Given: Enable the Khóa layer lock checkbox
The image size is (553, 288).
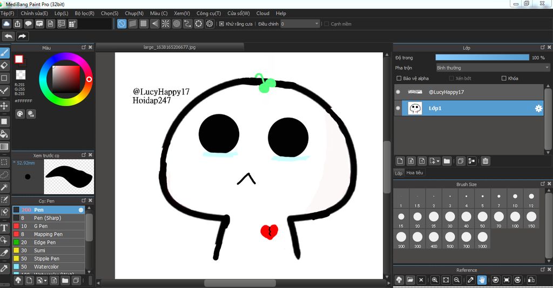Looking at the screenshot, I should pyautogui.click(x=504, y=78).
